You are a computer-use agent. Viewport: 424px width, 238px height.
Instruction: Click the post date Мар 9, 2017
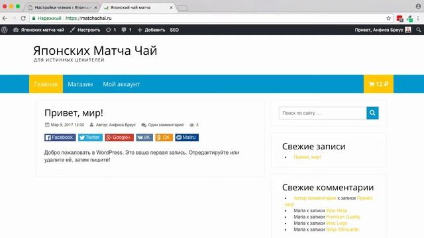point(68,125)
